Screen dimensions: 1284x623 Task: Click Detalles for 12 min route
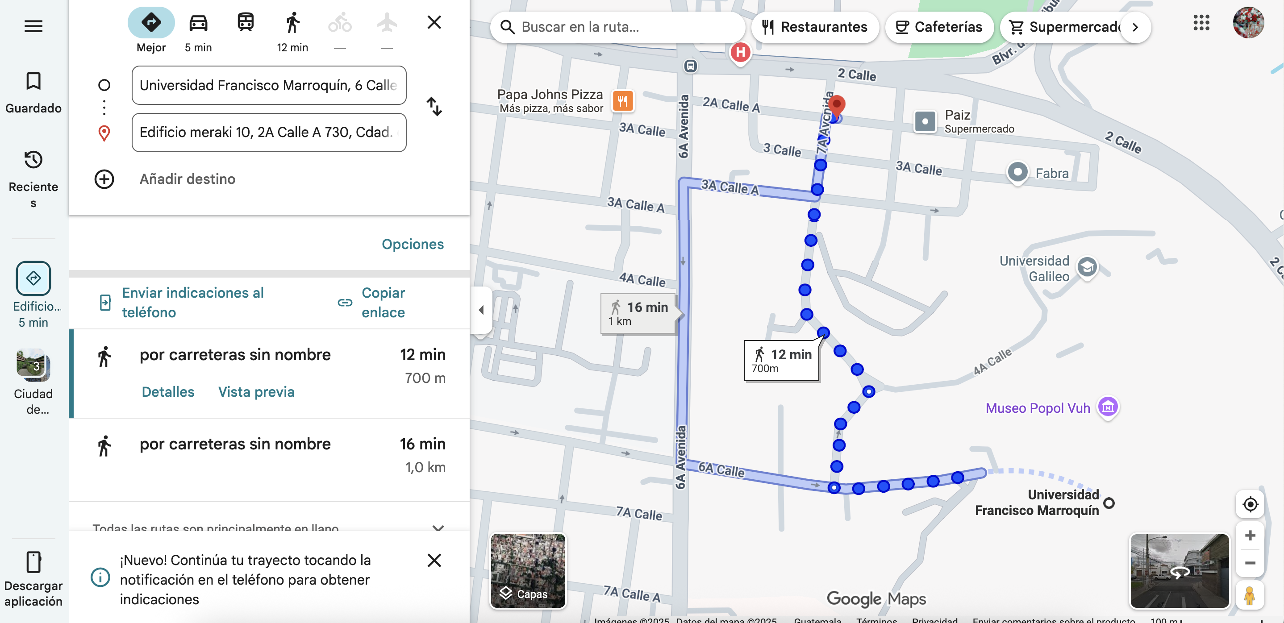[x=168, y=392]
